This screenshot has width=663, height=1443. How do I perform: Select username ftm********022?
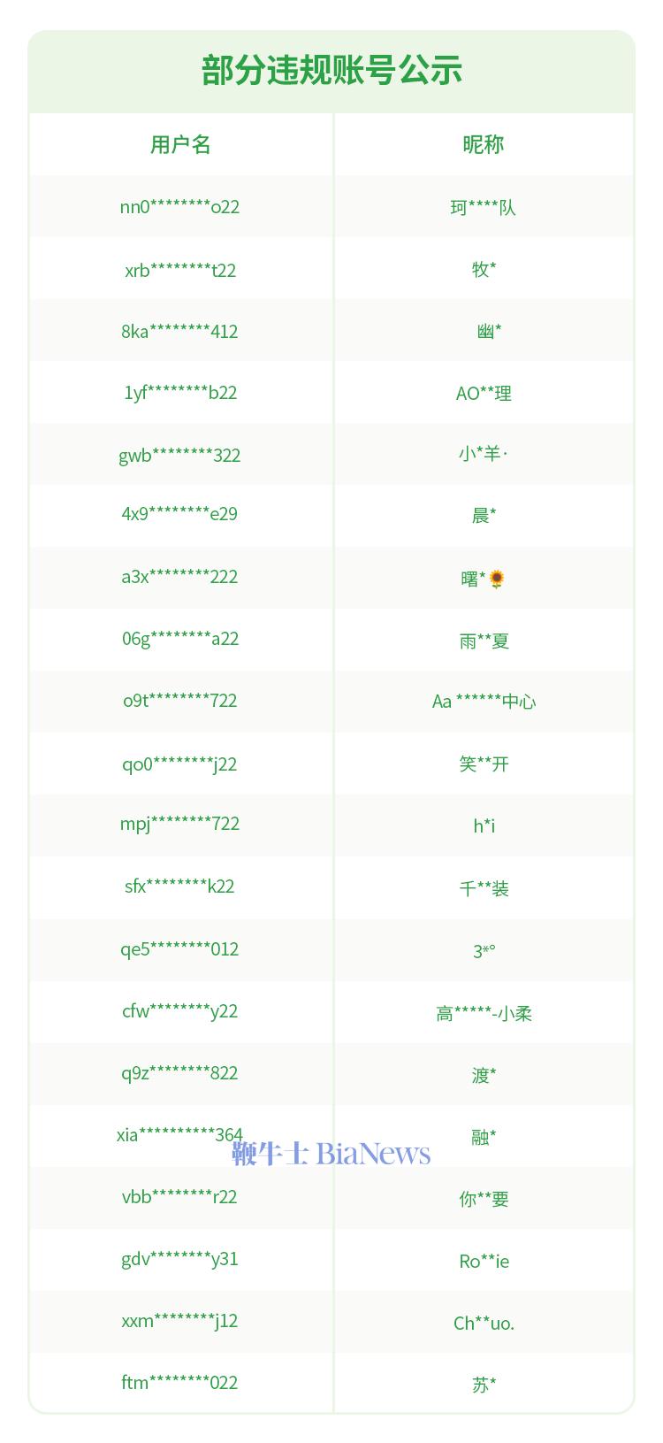click(179, 1382)
